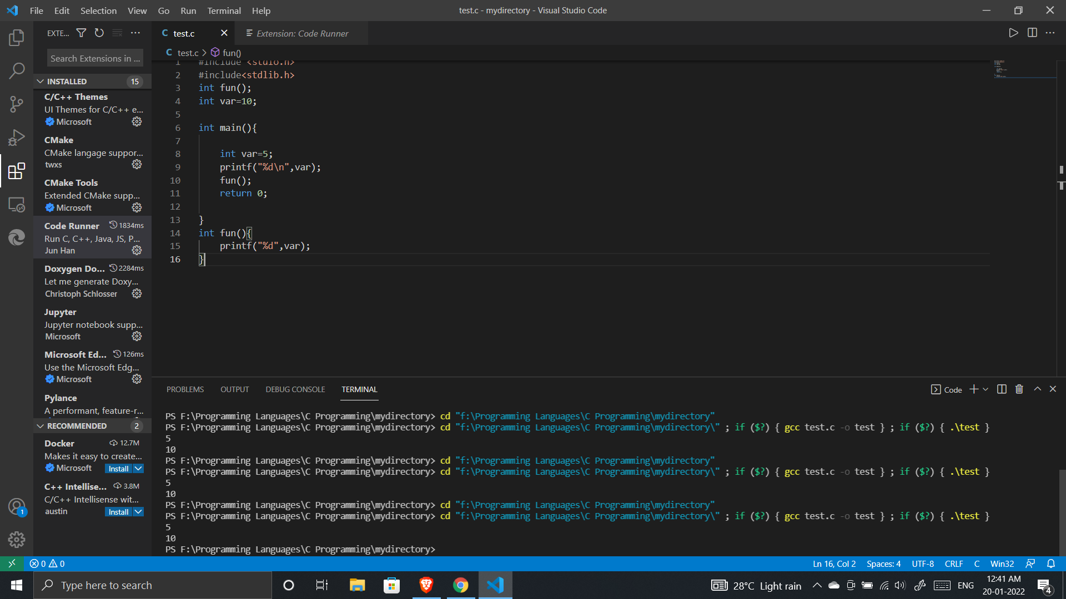Focus the Search Extensions input field

(x=95, y=58)
